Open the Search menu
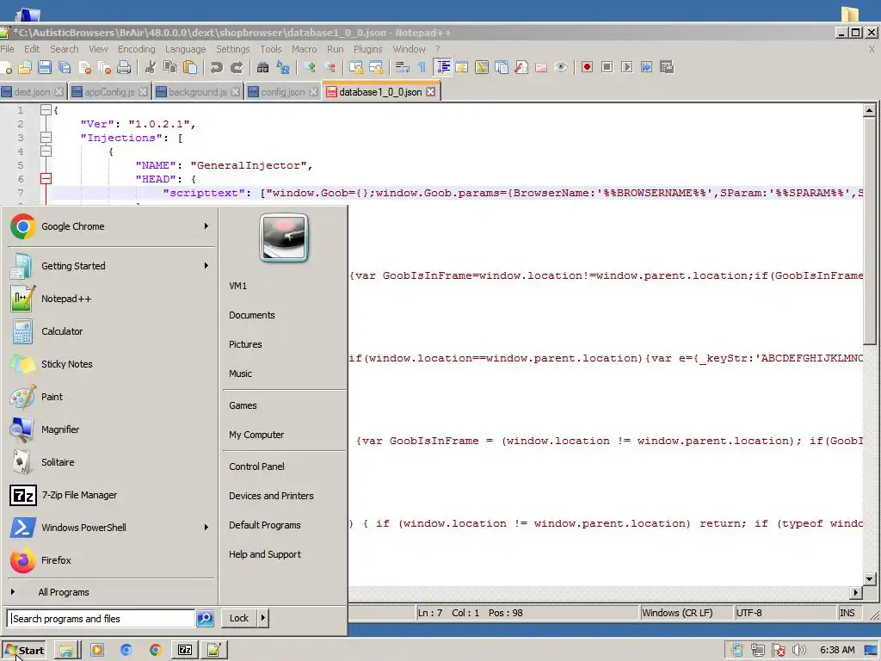 [64, 49]
